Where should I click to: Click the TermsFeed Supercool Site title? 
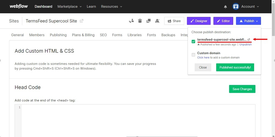click(51, 21)
